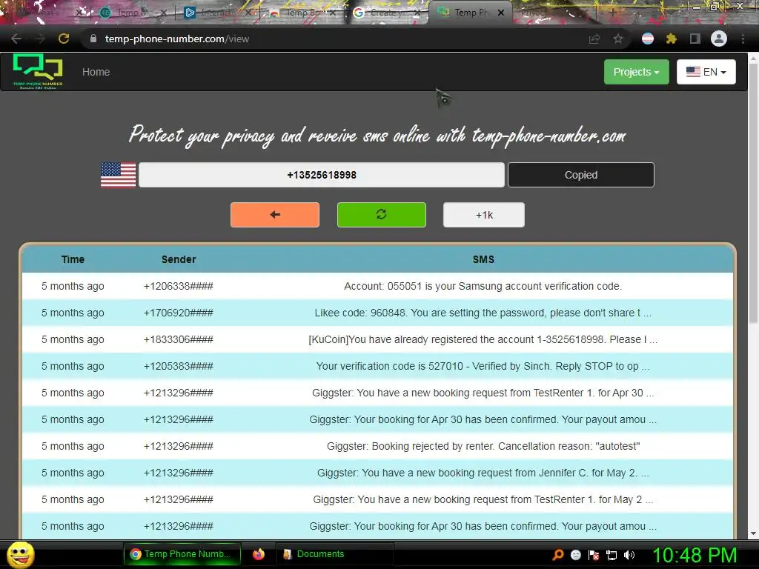Screen dimensions: 759x569
Task: Click the Copied button
Action: point(581,175)
